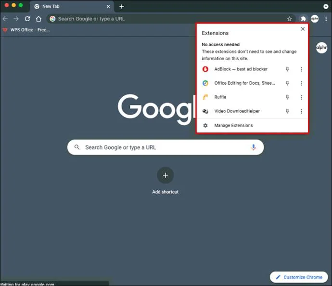Open more options for AdBlock
Viewport: 332px width, 286px height.
coord(302,69)
